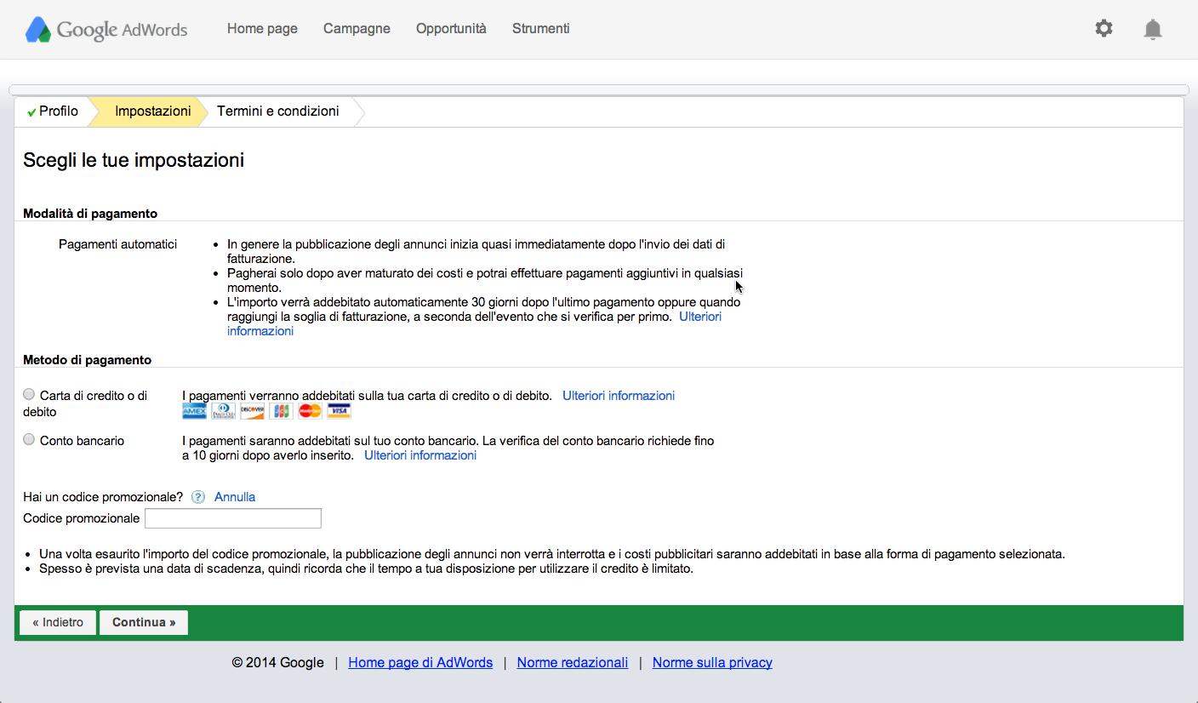Screen dimensions: 1198x703
Task: Open the Strumenti menu
Action: pyautogui.click(x=540, y=29)
